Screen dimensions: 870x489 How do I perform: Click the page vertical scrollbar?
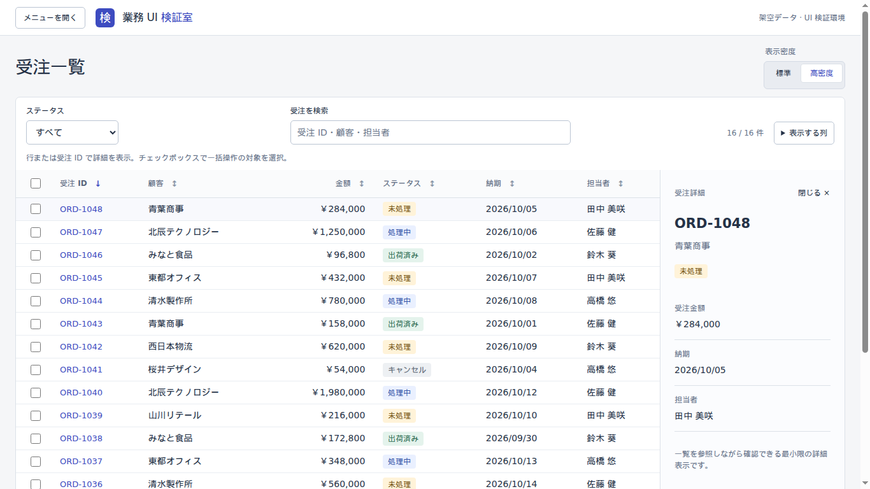tap(865, 181)
